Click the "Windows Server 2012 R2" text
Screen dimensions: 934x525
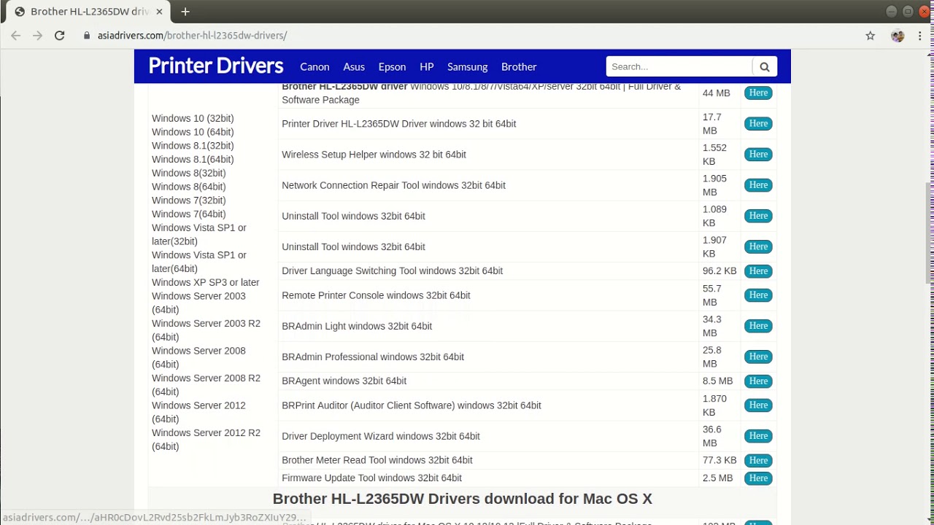[206, 432]
